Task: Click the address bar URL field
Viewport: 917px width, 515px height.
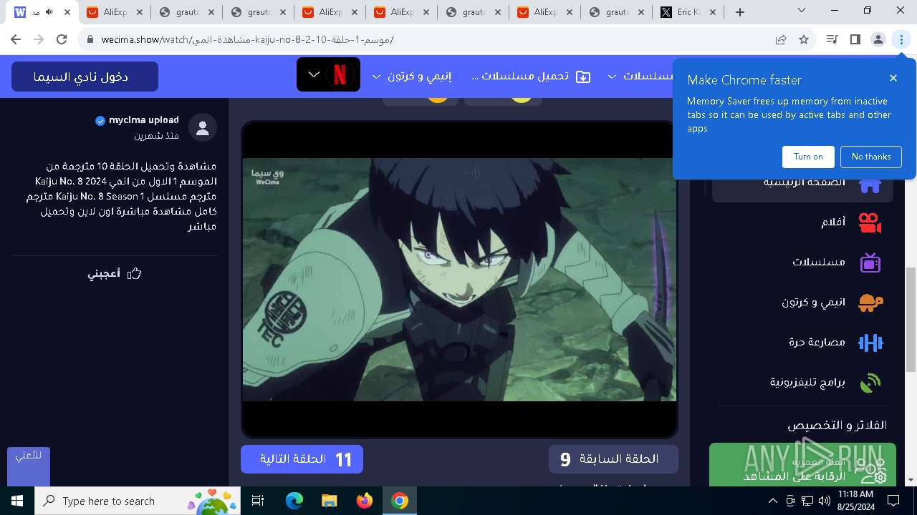Action: pyautogui.click(x=430, y=40)
